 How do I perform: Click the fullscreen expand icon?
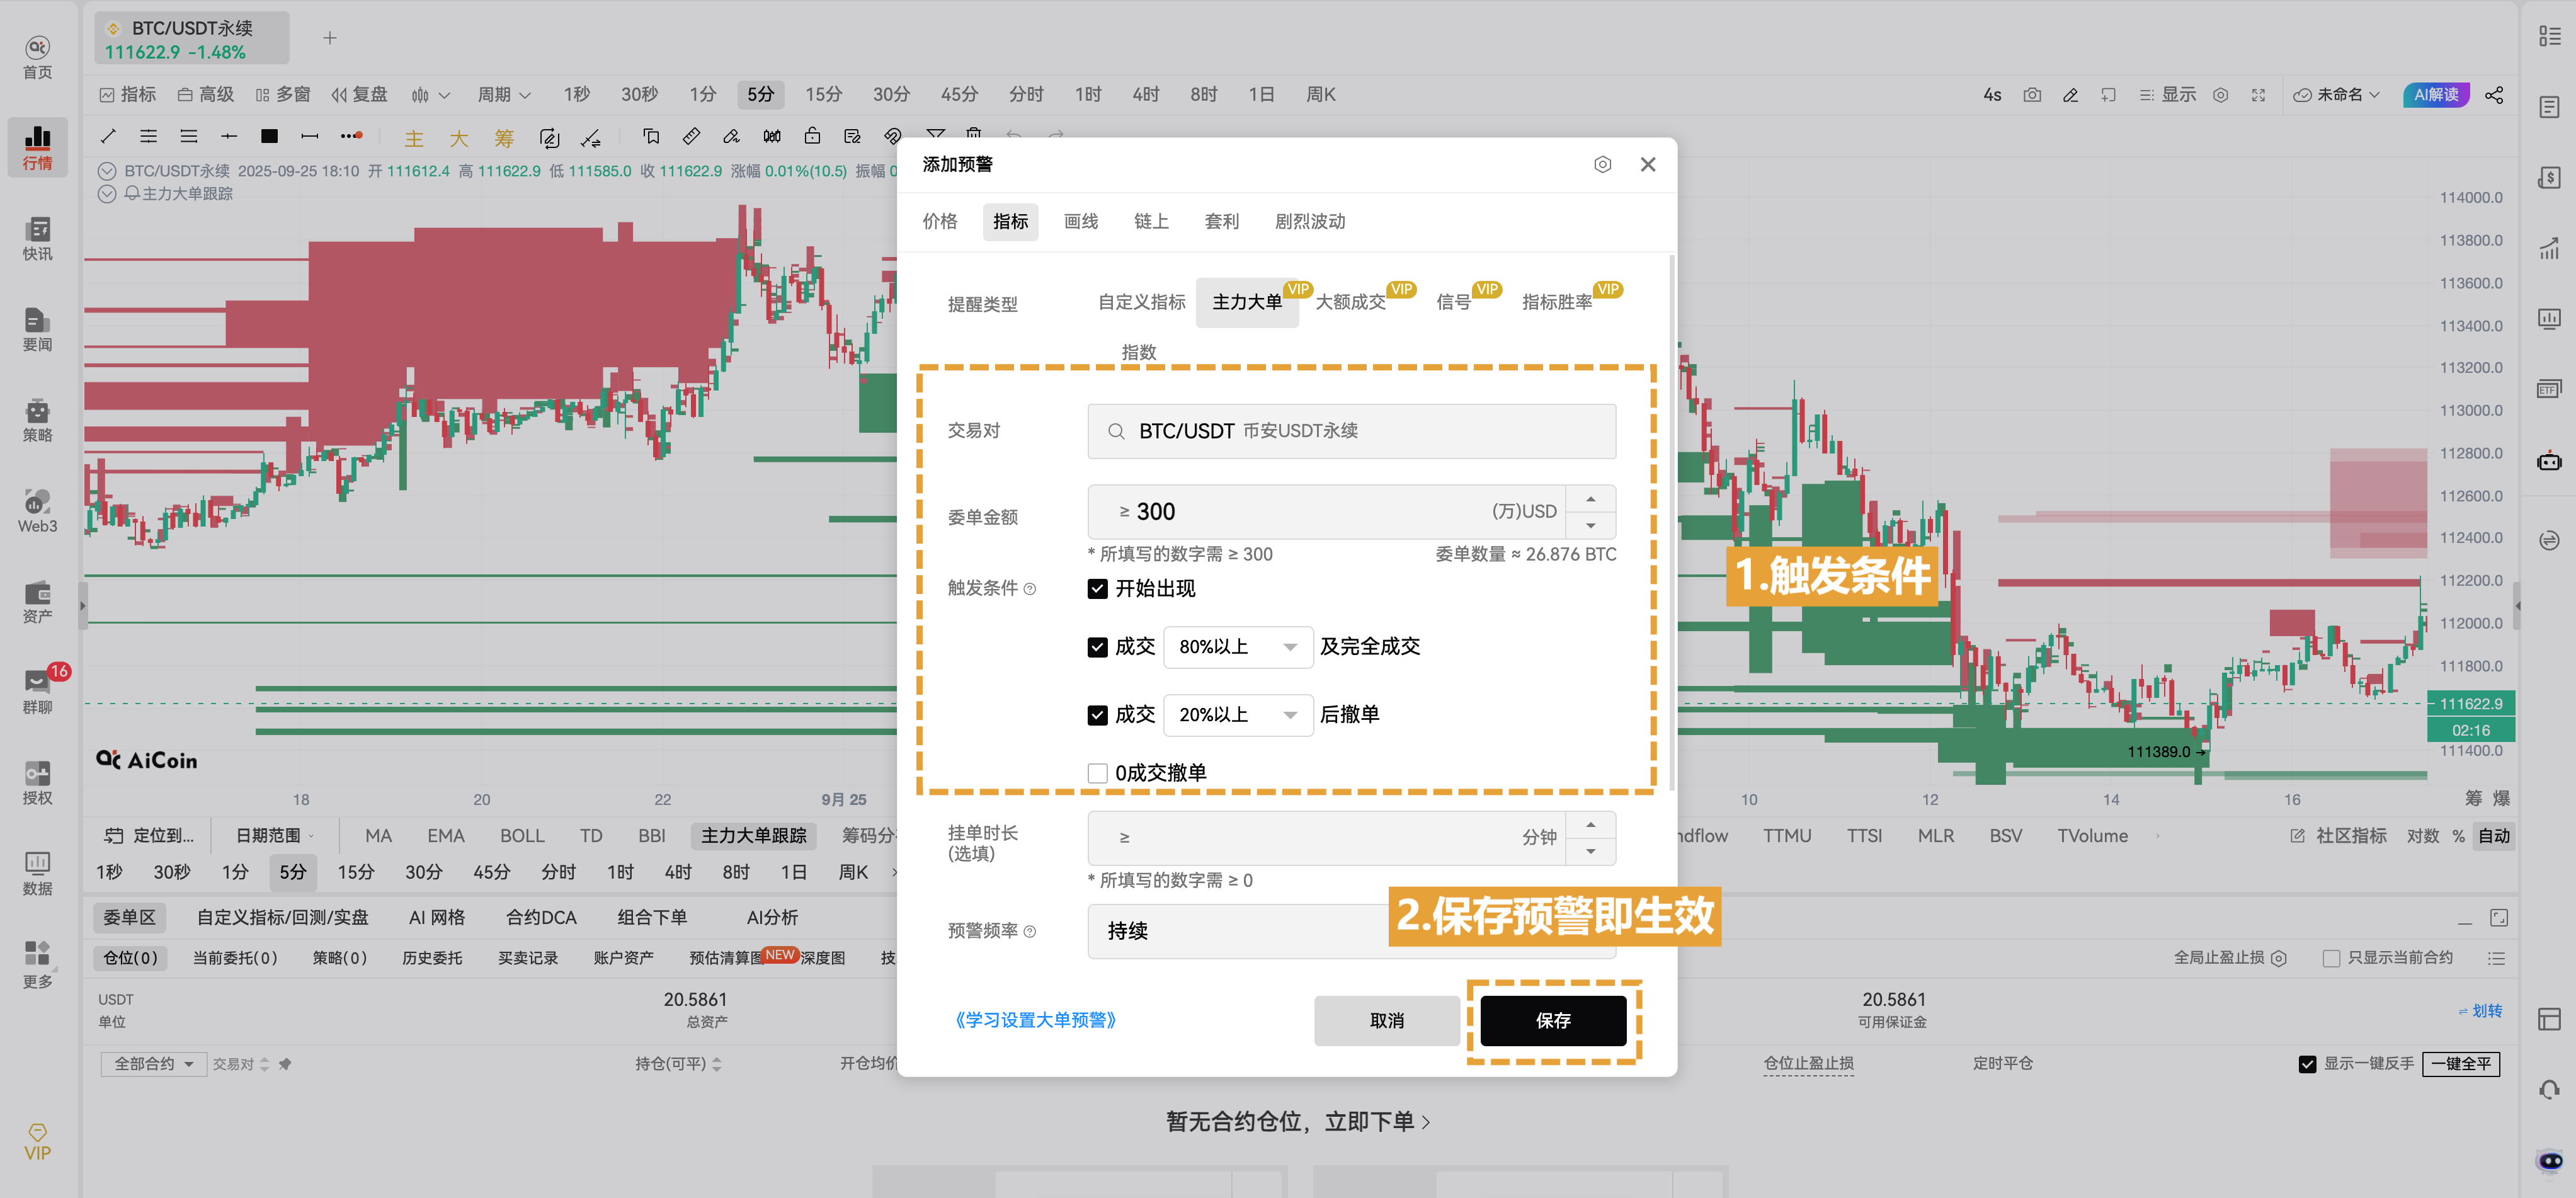2258,95
